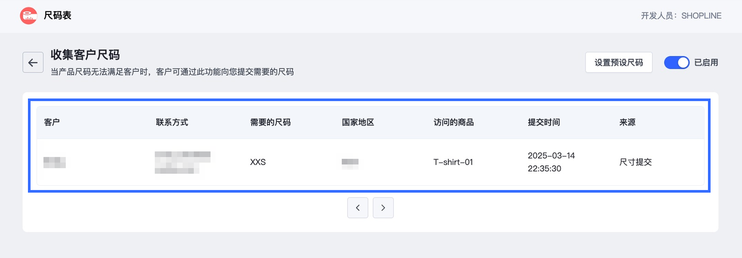This screenshot has height=258, width=742.
Task: Select the 客户 column header
Action: pos(52,122)
